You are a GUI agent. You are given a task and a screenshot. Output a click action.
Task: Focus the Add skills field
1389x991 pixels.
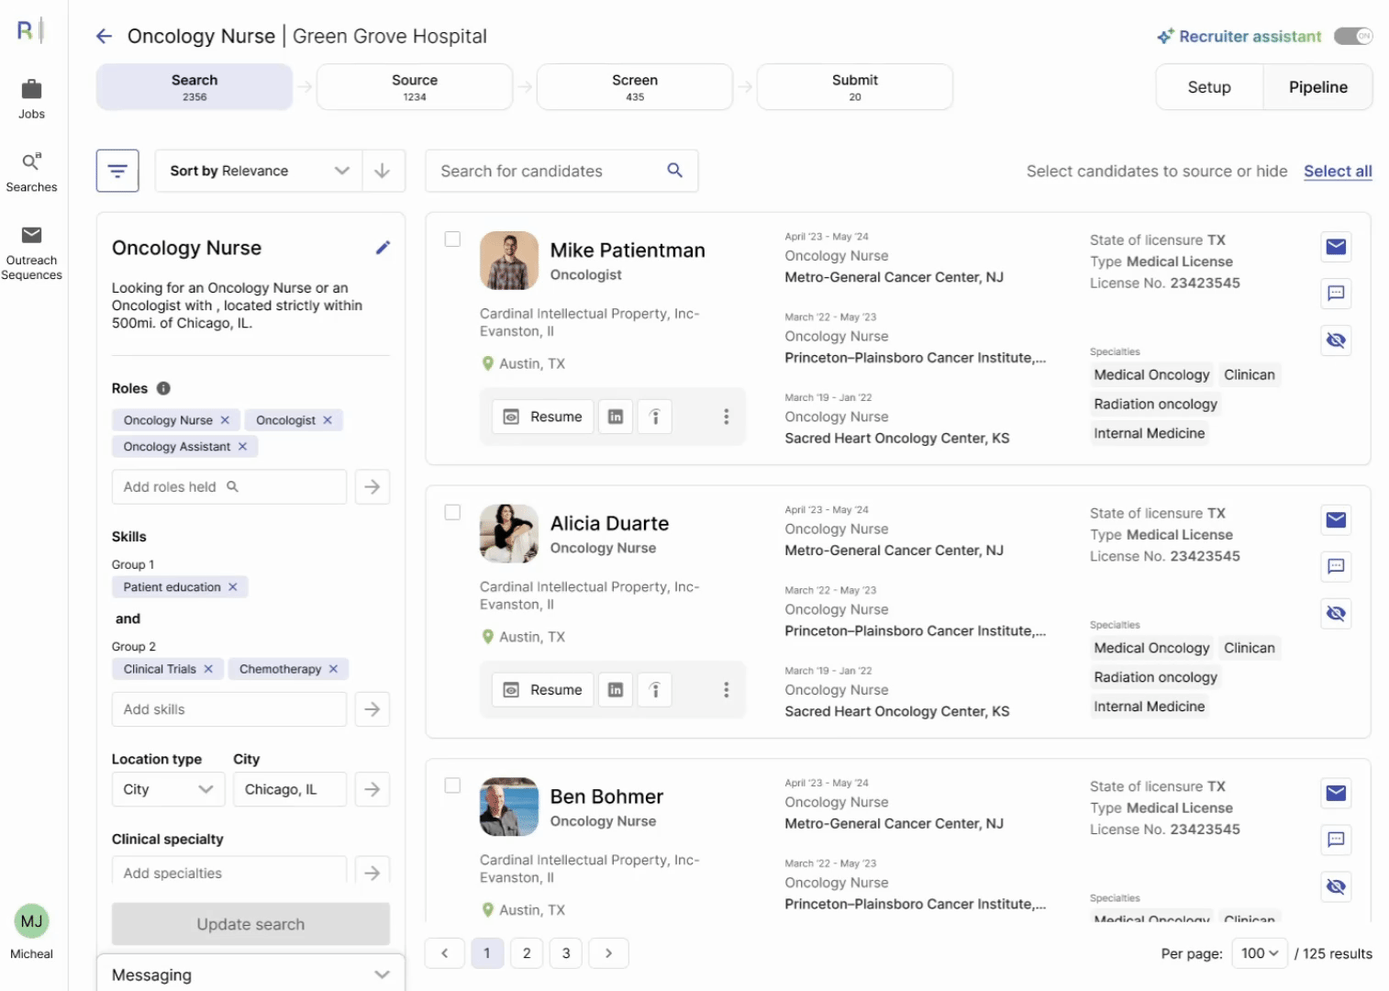[x=229, y=709]
